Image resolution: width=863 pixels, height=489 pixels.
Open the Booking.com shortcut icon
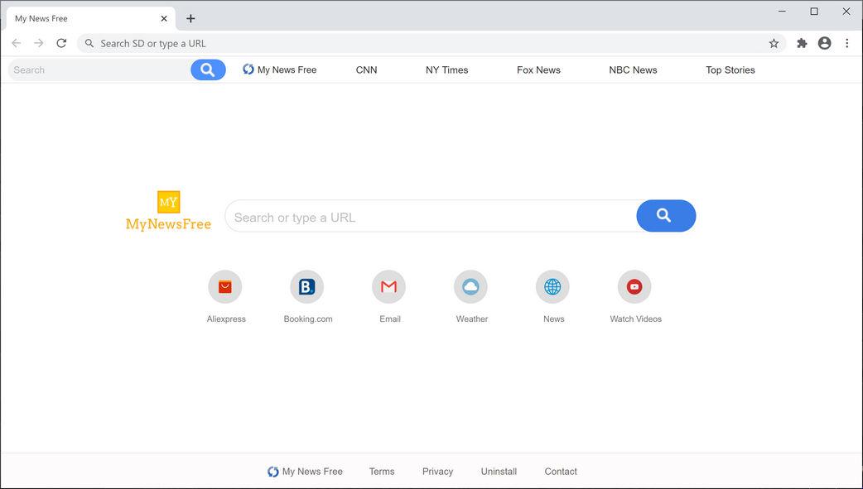pos(307,286)
